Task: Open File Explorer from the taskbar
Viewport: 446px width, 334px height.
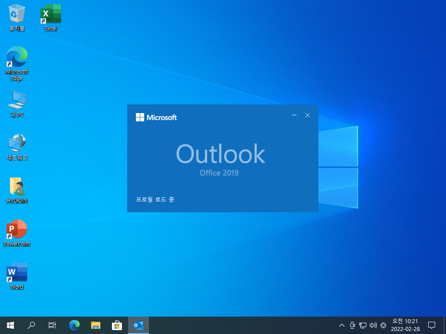Action: [x=95, y=325]
